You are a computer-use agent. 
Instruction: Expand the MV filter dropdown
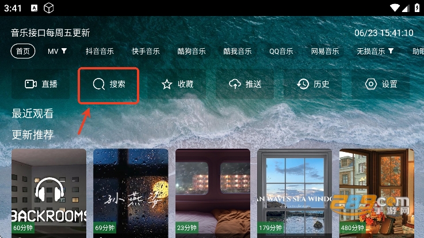[x=57, y=51]
